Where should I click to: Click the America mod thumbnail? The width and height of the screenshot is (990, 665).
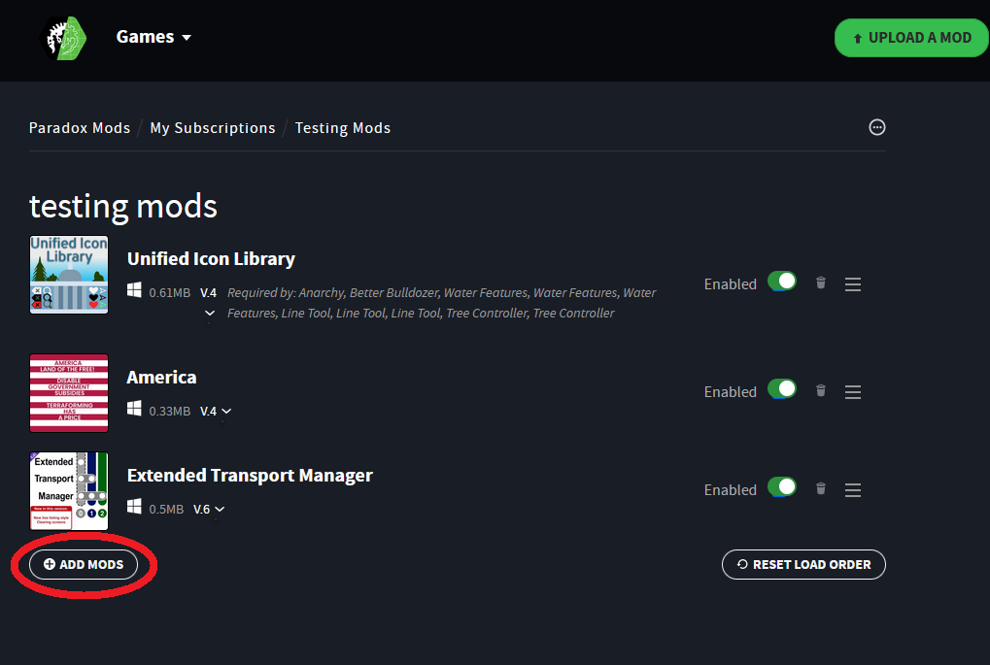pyautogui.click(x=68, y=393)
